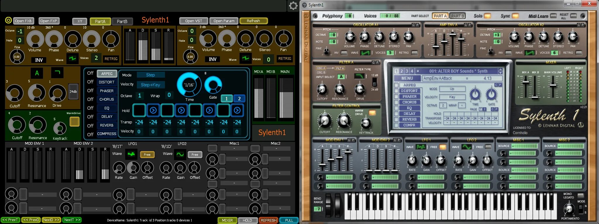Click the controller's filter type shape icon
Screen dimensions: 599x224
tap(57, 72)
